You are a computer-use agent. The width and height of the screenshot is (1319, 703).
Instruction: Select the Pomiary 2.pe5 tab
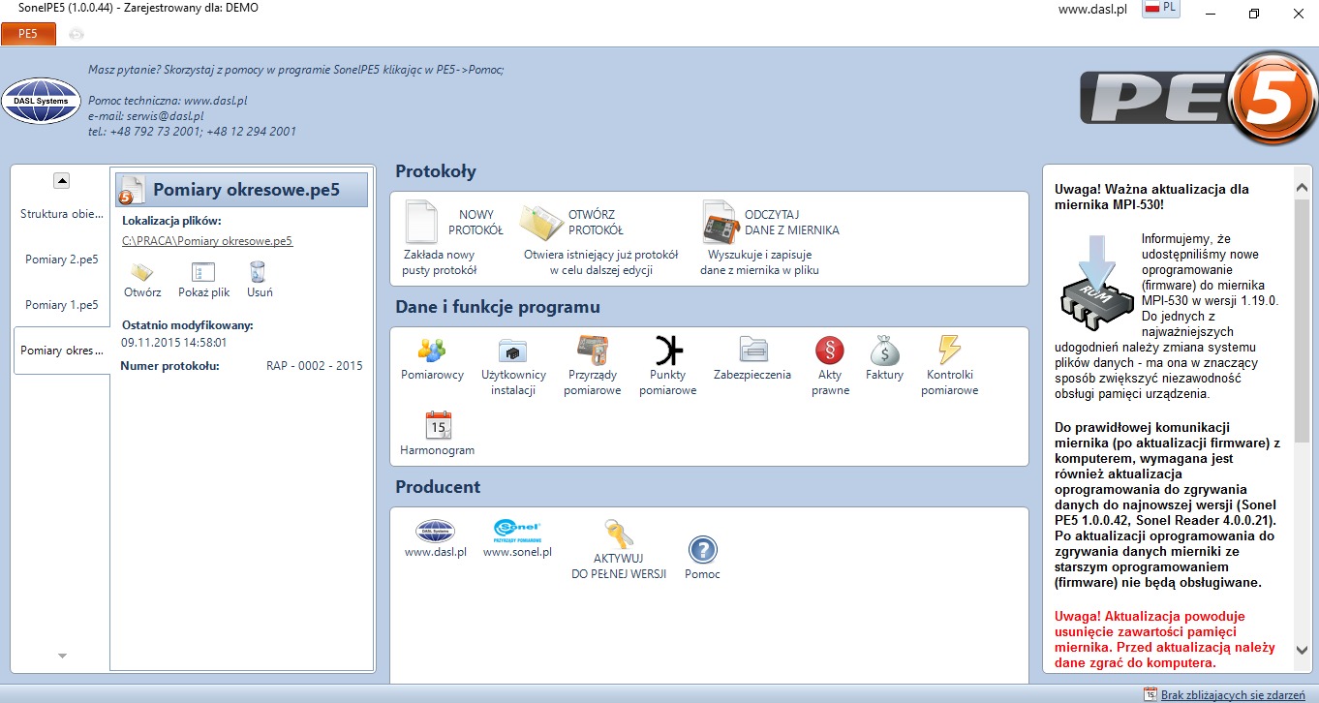(x=61, y=260)
